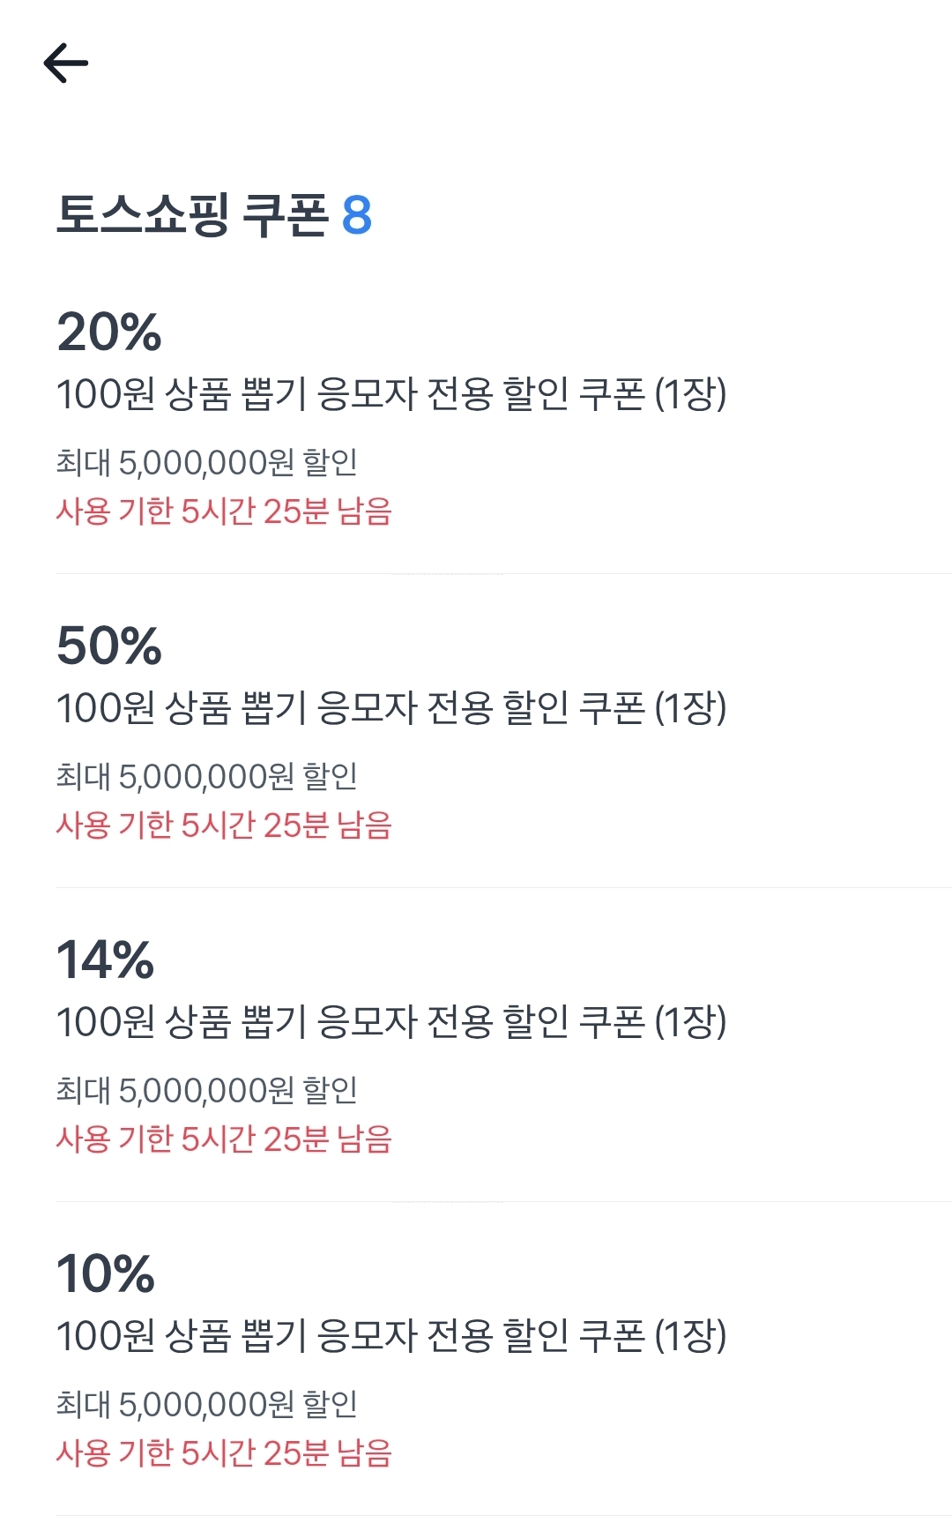This screenshot has width=952, height=1531.
Task: Select the 20% discount coupon percentage
Action: coord(109,332)
